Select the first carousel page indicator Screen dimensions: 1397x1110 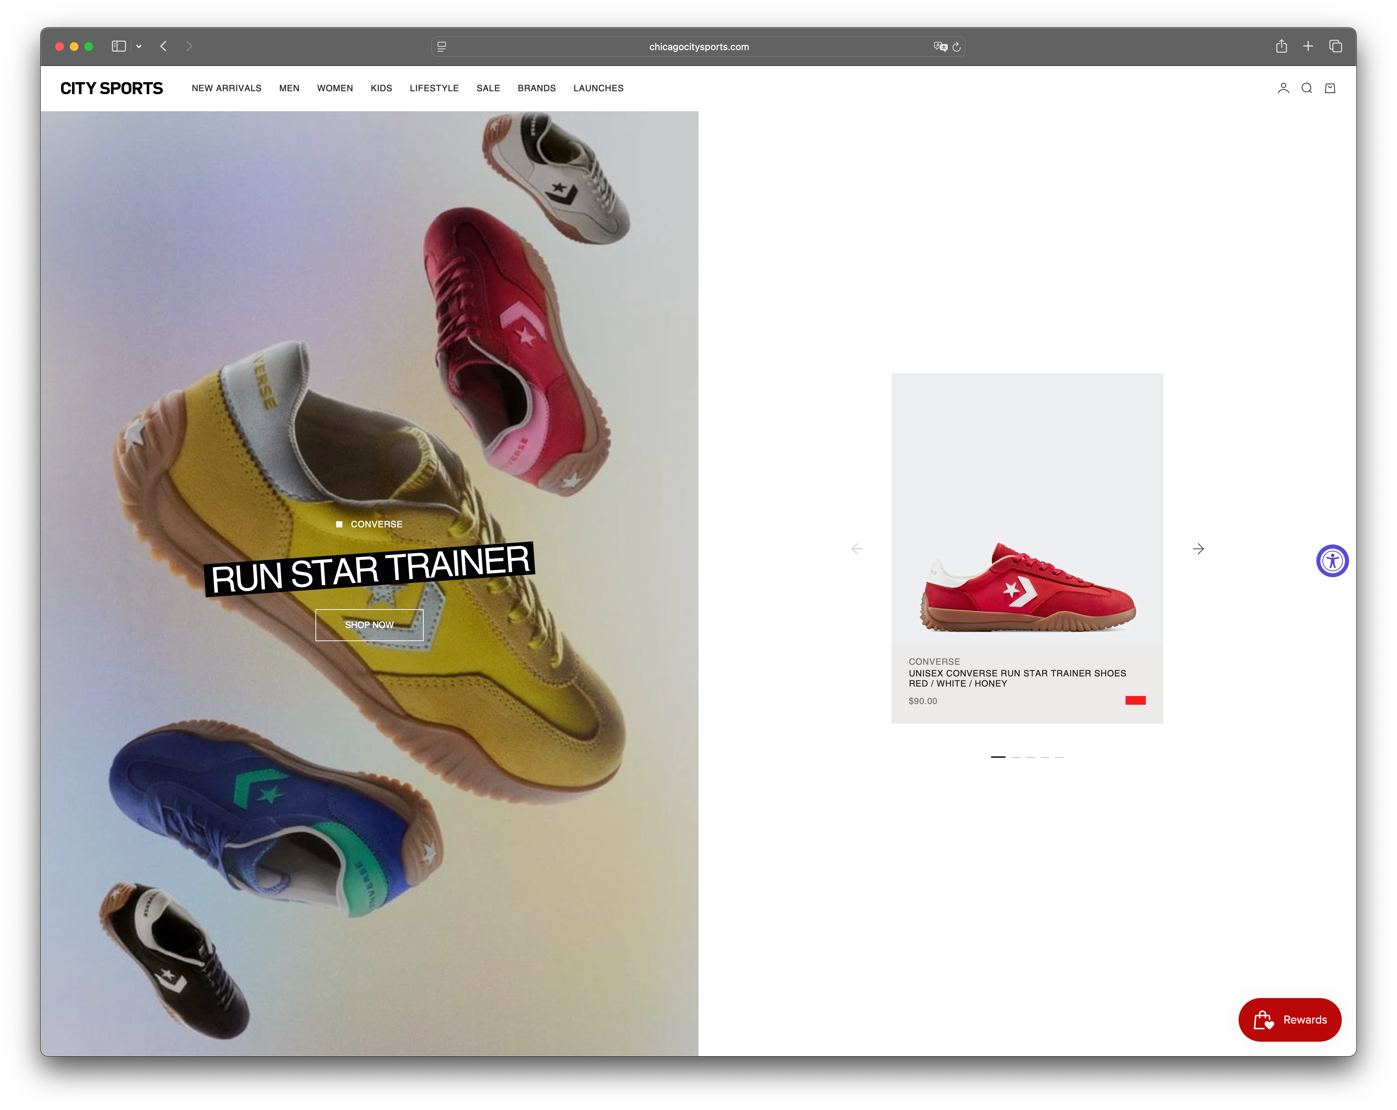click(x=998, y=757)
